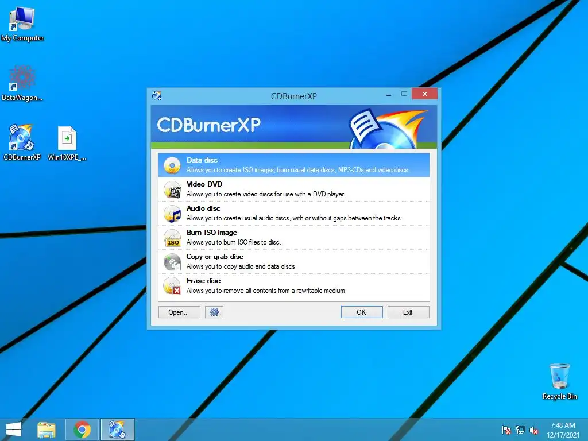Close the CDBurnerXP window
The width and height of the screenshot is (588, 441).
click(424, 94)
